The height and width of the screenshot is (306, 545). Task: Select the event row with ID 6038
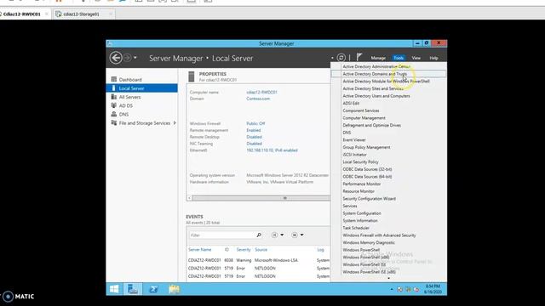click(258, 260)
